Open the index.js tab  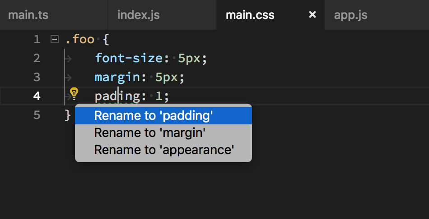[x=138, y=15]
